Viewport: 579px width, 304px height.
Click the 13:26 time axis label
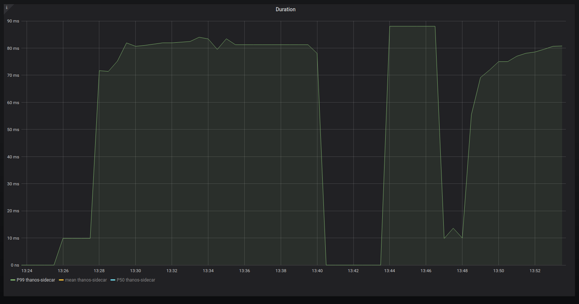point(63,271)
